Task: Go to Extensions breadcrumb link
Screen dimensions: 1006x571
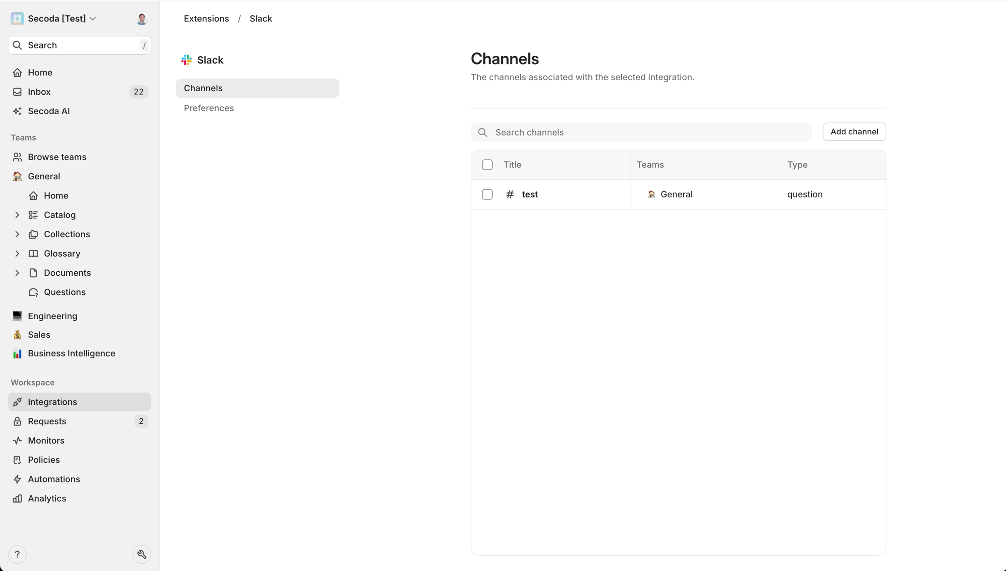Action: point(206,19)
